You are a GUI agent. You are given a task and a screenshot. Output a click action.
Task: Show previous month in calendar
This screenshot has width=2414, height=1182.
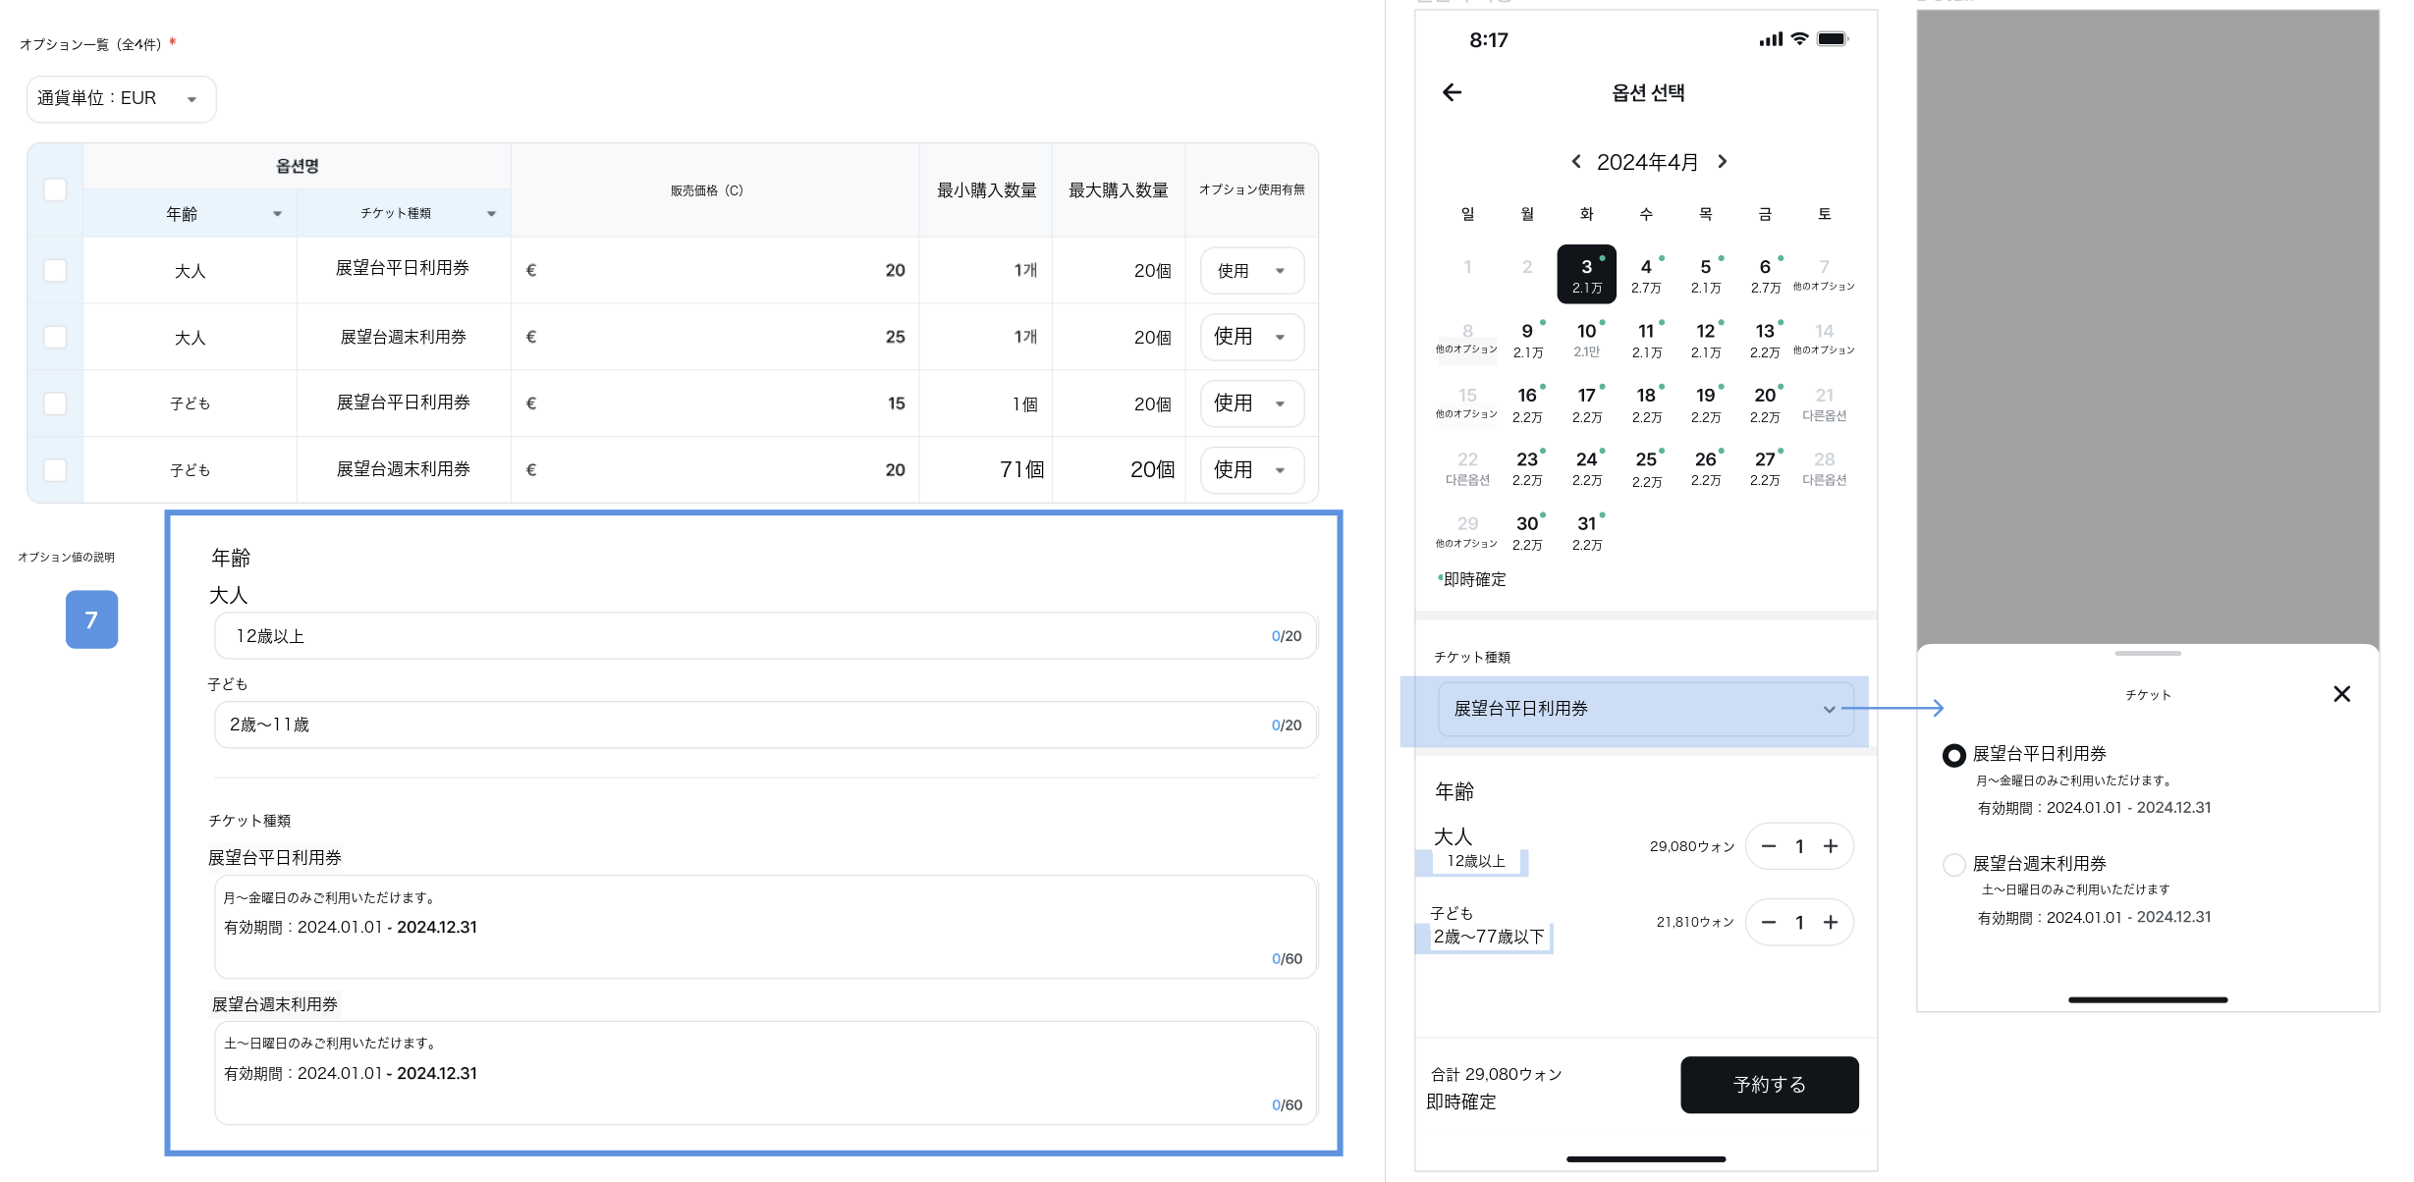[1575, 161]
